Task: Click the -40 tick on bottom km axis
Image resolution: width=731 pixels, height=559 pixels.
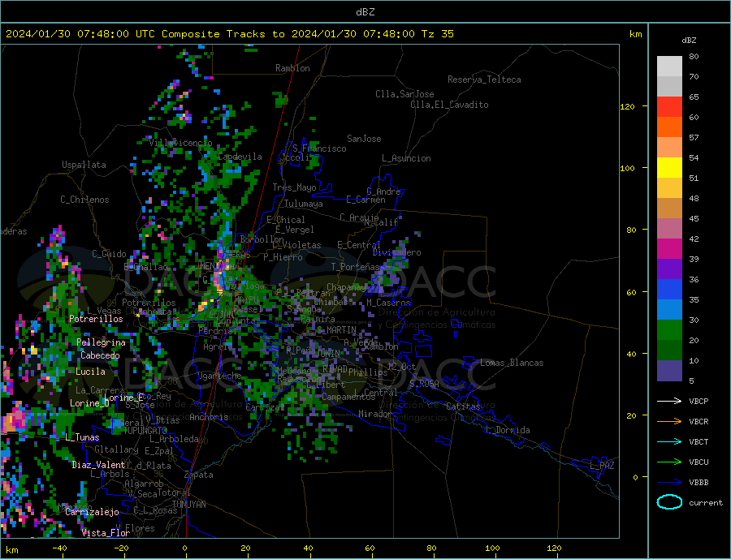Action: click(59, 548)
